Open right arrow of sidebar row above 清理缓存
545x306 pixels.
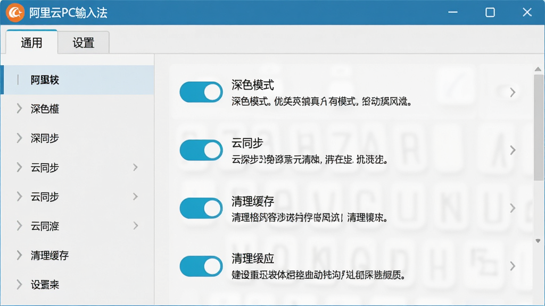click(x=136, y=226)
